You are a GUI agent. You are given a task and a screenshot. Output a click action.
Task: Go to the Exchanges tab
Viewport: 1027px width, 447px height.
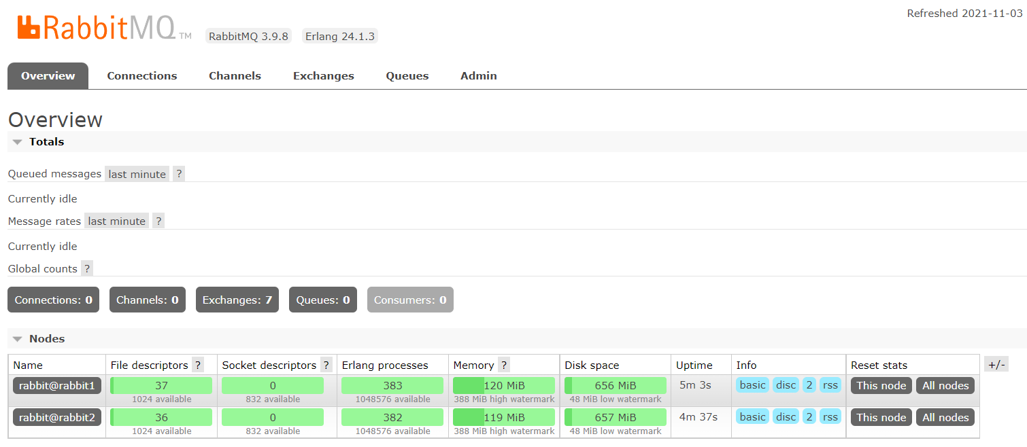(324, 76)
